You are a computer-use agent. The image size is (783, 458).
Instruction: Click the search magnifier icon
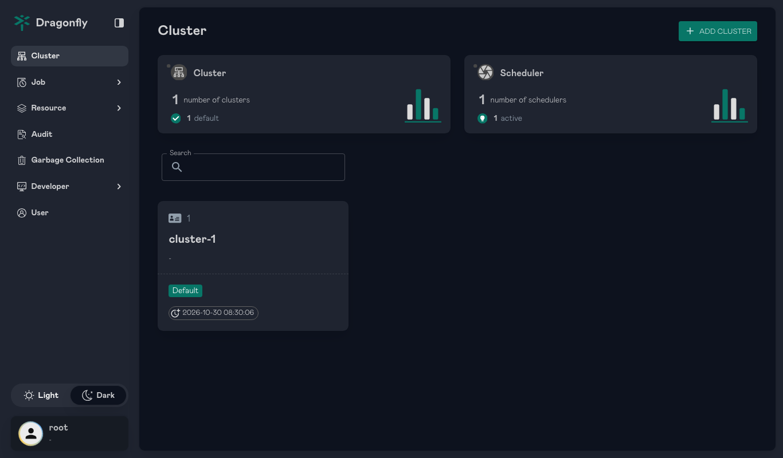click(177, 167)
